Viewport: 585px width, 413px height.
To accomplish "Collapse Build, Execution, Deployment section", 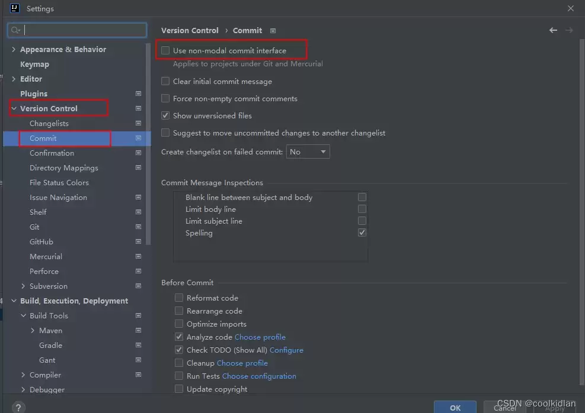I will (14, 301).
